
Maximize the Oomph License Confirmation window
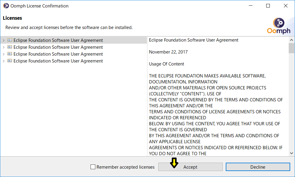(268, 6)
